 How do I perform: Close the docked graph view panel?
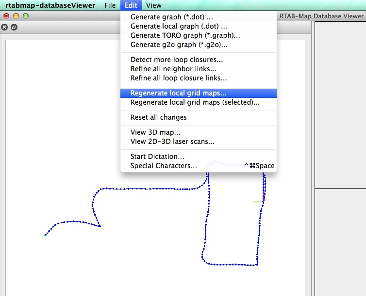(x=5, y=27)
